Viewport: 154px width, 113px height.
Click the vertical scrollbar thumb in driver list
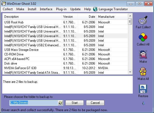coord(130,21)
